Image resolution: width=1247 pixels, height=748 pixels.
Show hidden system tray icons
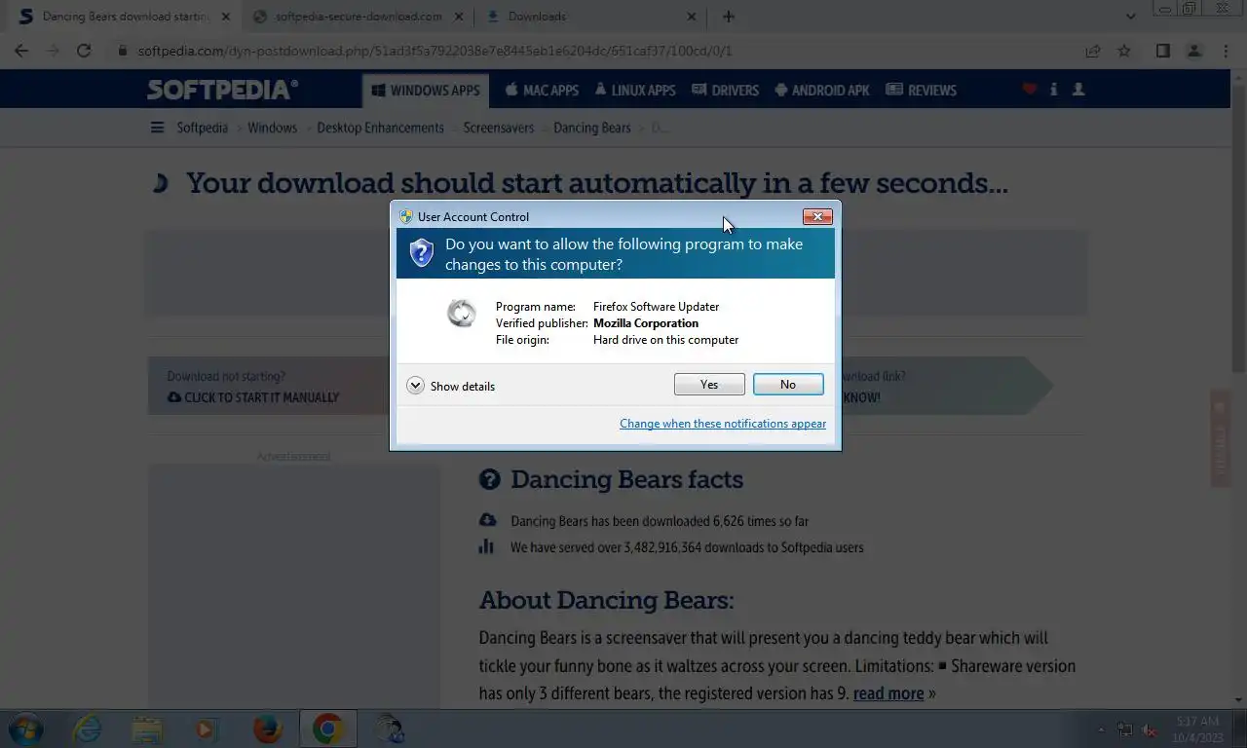[1101, 729]
